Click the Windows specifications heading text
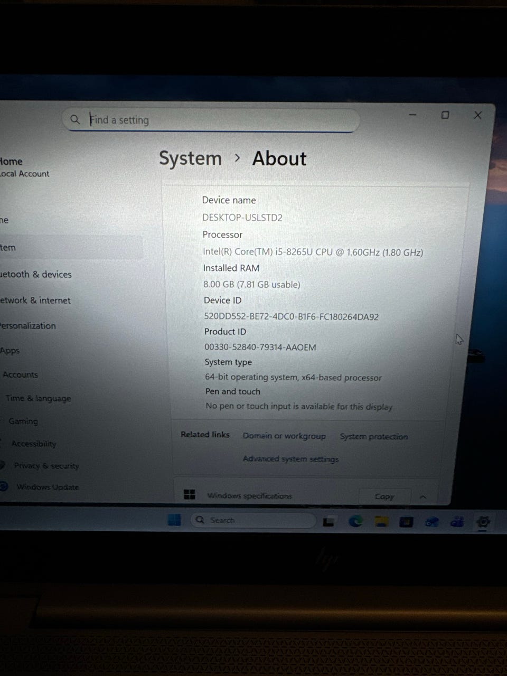Screen dimensions: 507x676 pos(249,496)
